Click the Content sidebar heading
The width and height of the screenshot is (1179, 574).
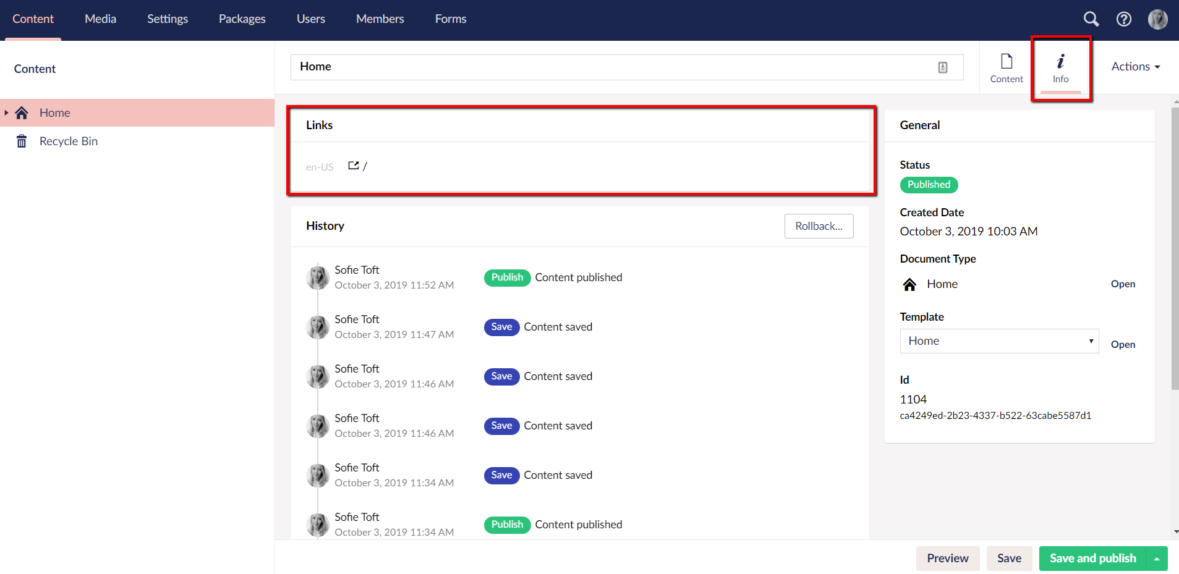tap(35, 69)
